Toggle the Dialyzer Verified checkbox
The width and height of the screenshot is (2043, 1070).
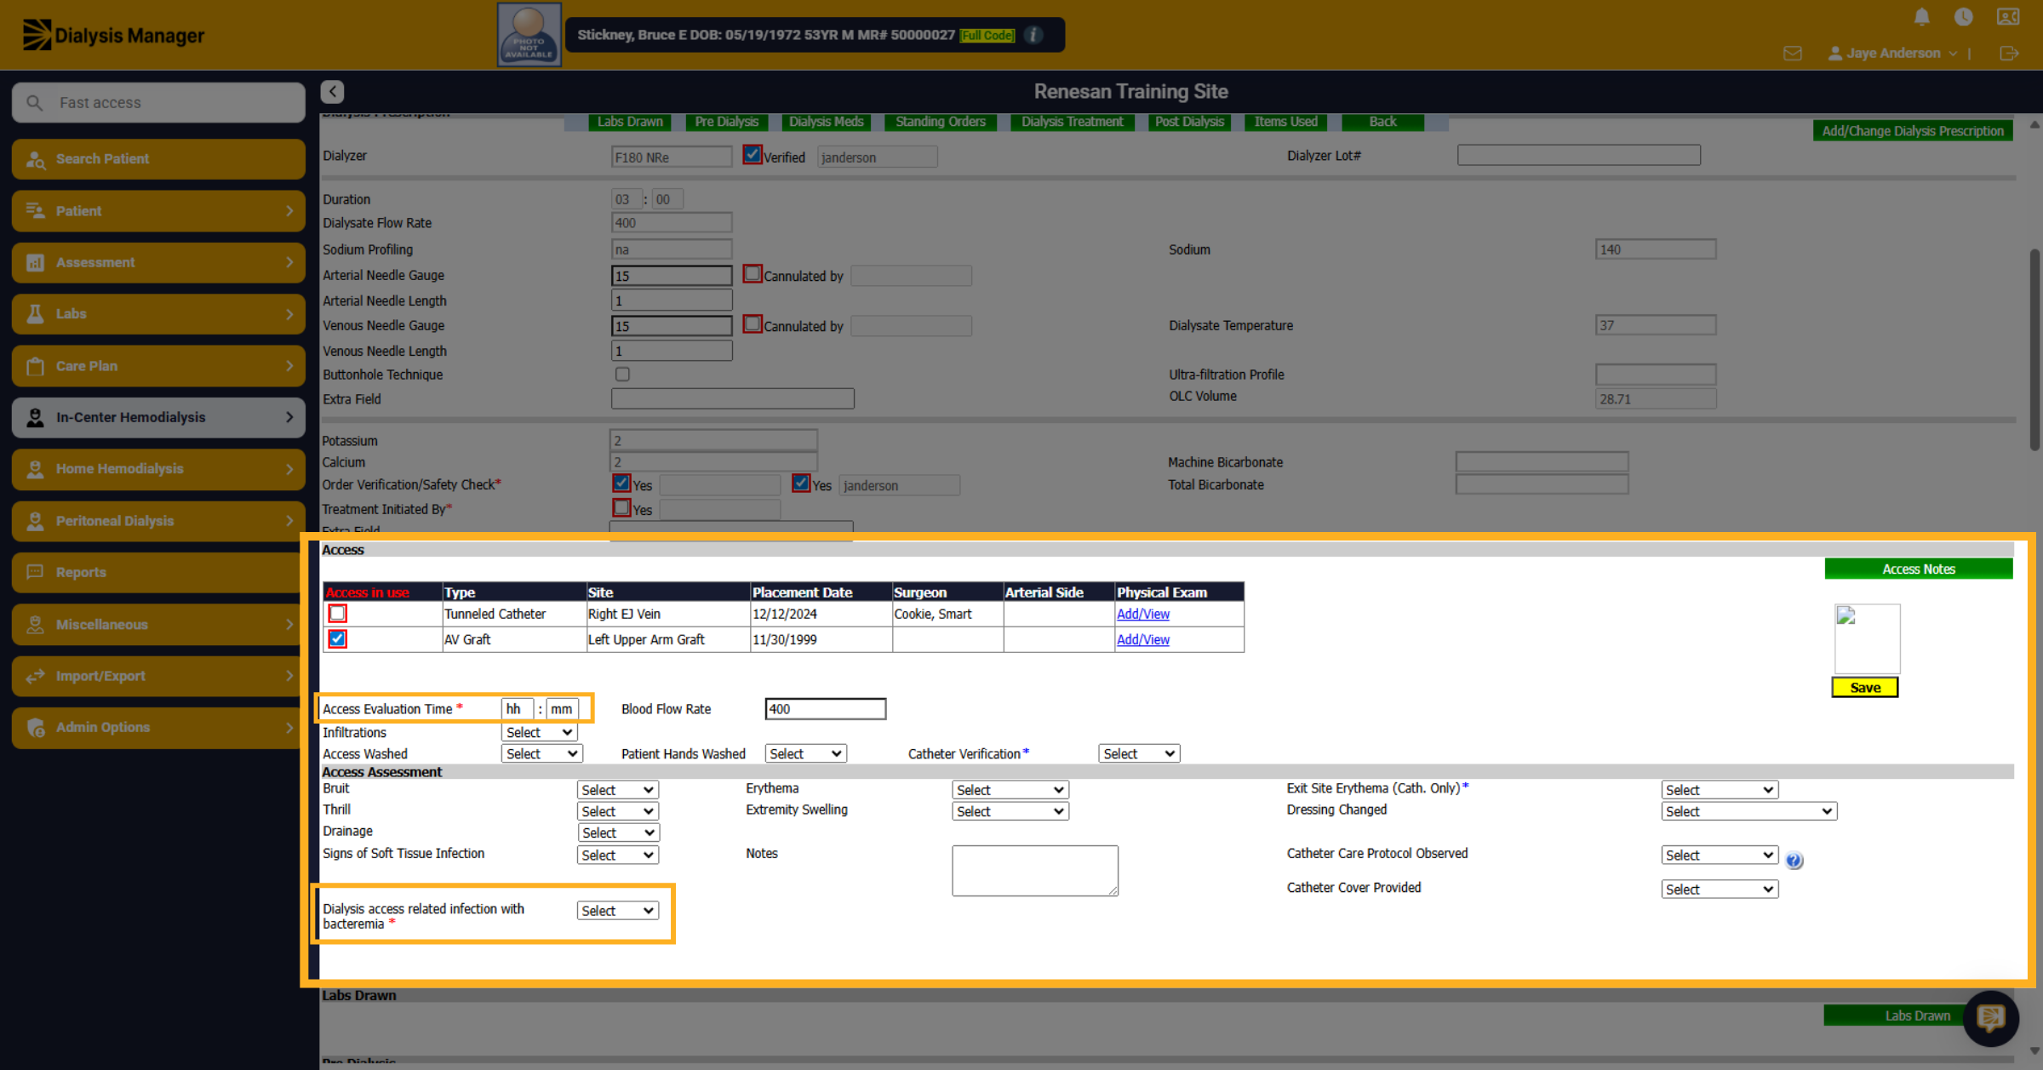coord(752,155)
